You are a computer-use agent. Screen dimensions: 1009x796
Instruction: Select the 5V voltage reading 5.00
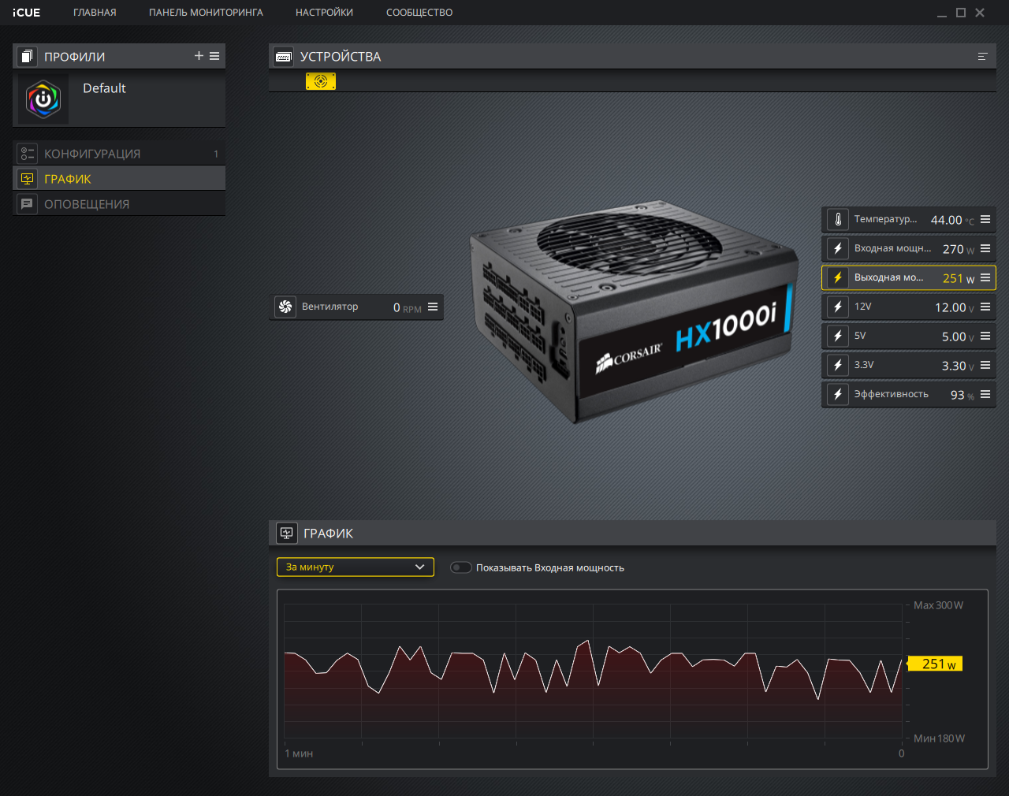(954, 337)
